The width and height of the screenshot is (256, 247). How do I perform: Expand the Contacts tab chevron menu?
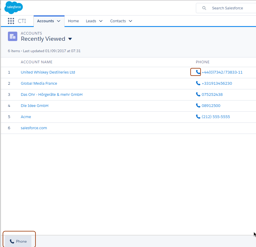(x=130, y=21)
